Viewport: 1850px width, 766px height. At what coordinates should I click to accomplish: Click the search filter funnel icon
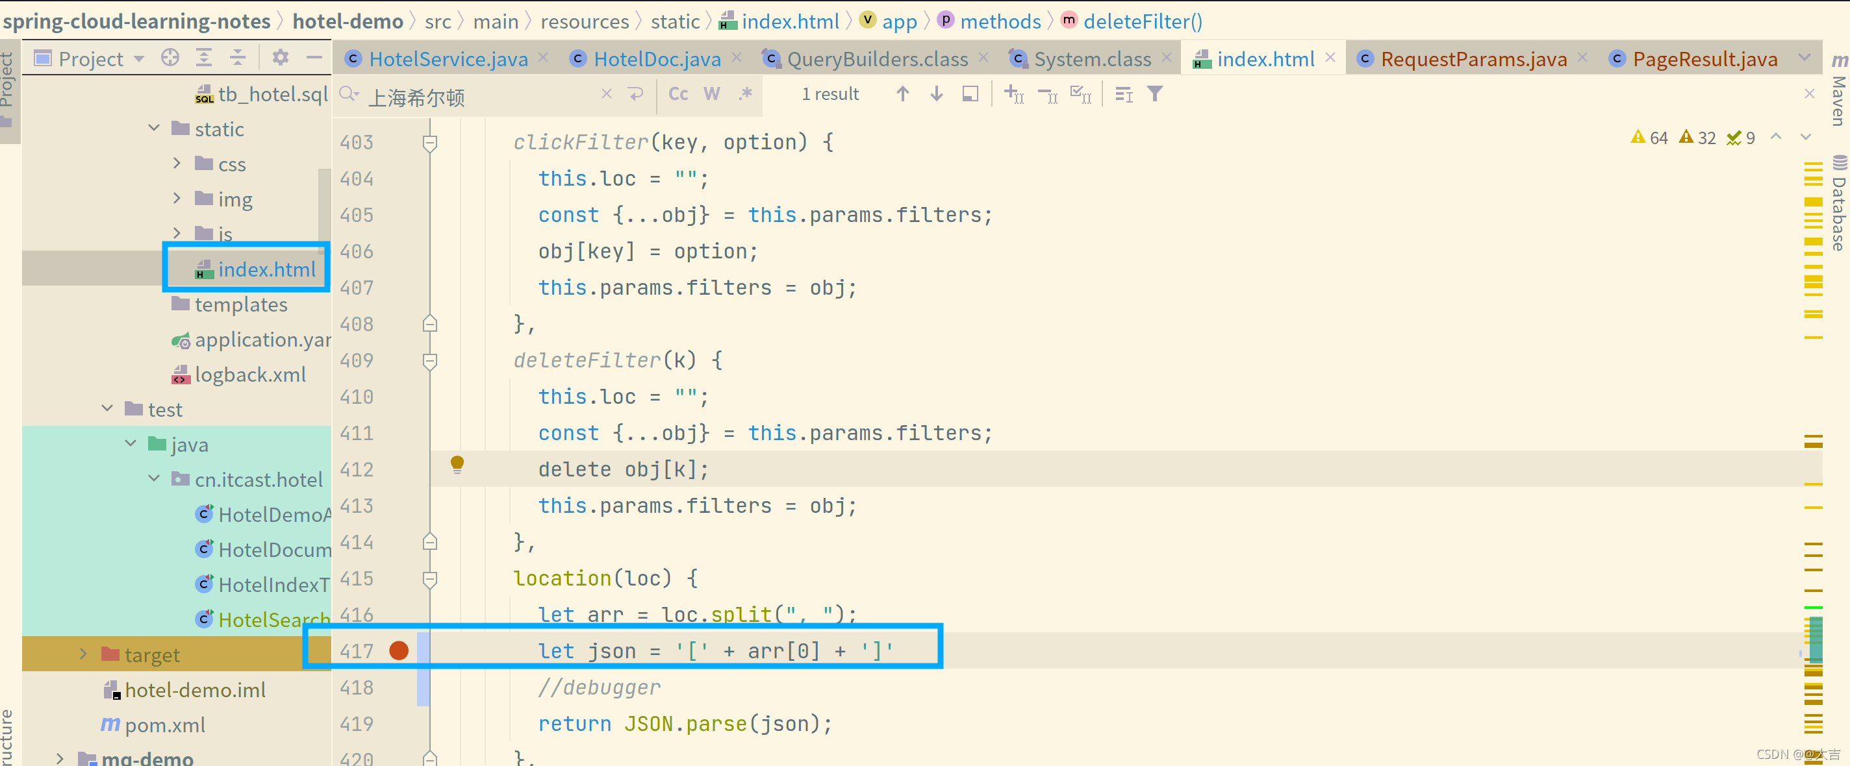1155,94
